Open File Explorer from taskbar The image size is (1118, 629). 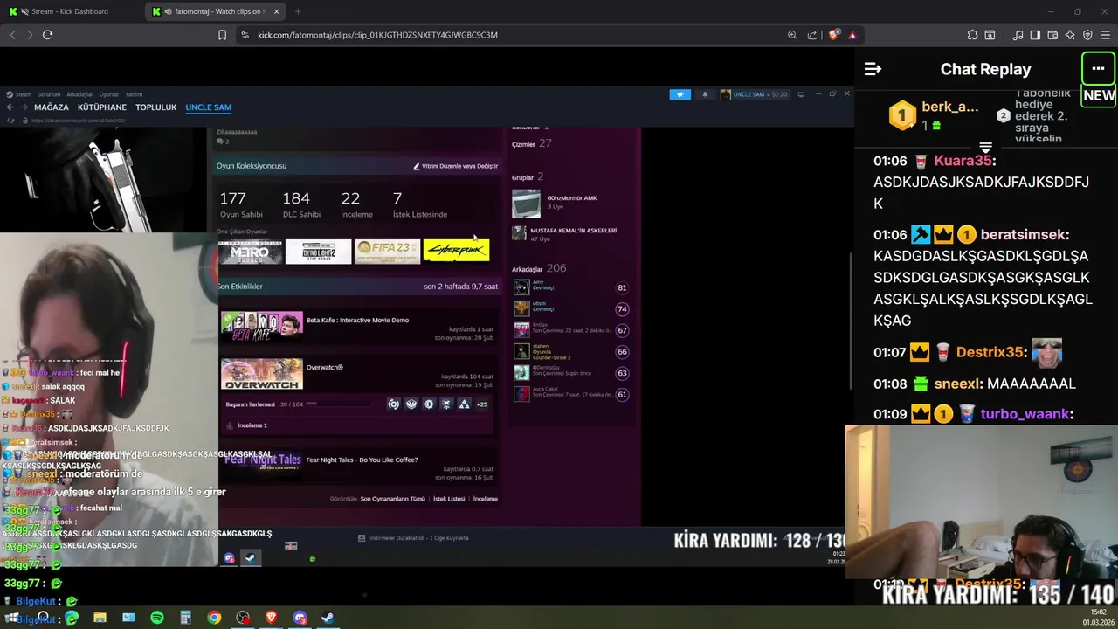pos(100,618)
